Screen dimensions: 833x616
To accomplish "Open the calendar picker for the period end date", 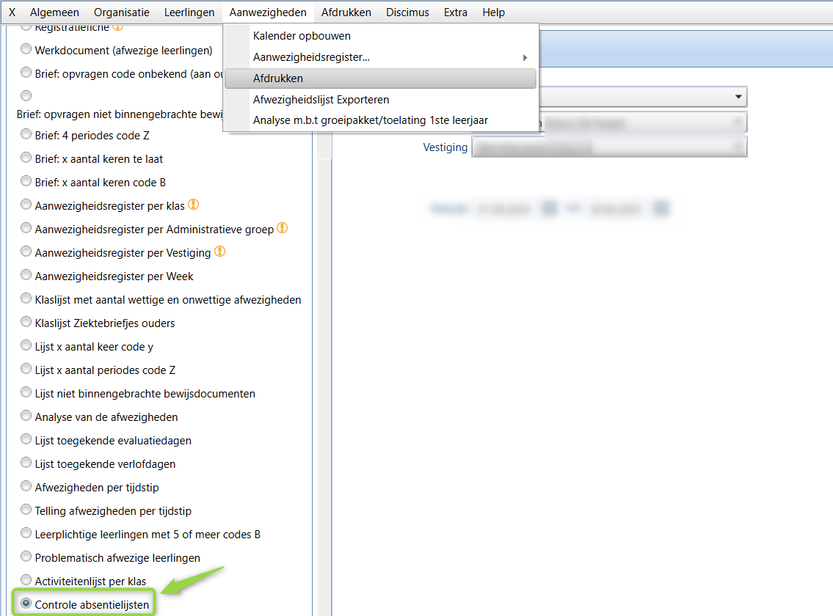I will (x=661, y=209).
